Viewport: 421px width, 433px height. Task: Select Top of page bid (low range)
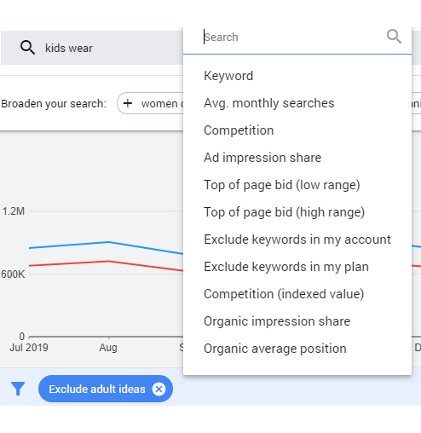point(297,185)
